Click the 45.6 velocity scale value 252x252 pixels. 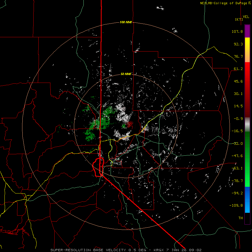click(238, 81)
